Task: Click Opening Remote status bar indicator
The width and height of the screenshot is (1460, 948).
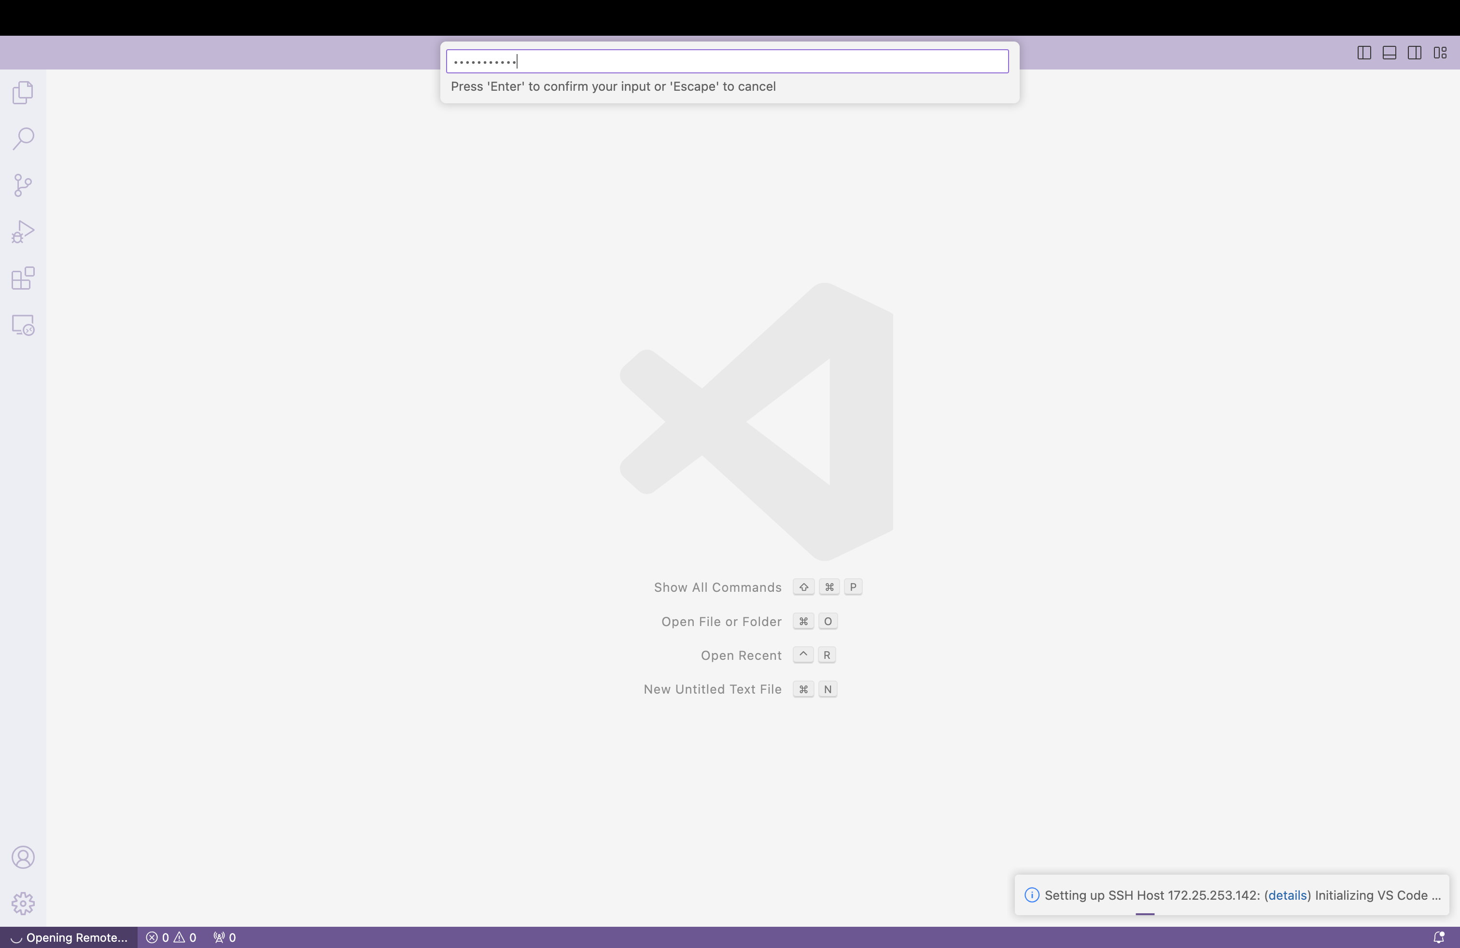Action: pyautogui.click(x=69, y=937)
